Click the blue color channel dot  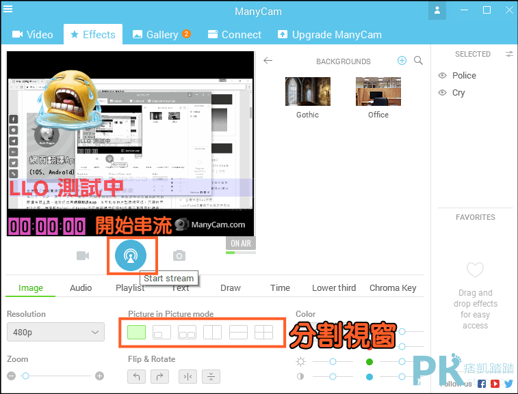pyautogui.click(x=370, y=376)
